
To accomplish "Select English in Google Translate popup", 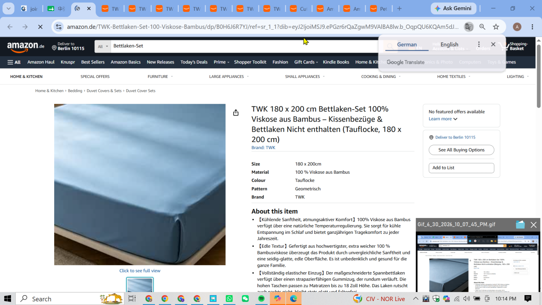I will [x=449, y=45].
